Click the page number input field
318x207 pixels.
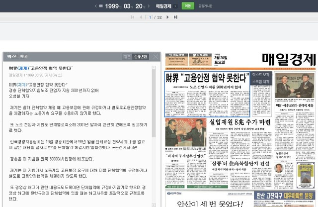click(149, 17)
